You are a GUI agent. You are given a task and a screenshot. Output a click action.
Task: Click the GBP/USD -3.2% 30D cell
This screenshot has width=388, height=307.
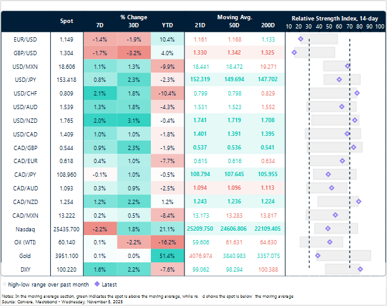point(133,53)
